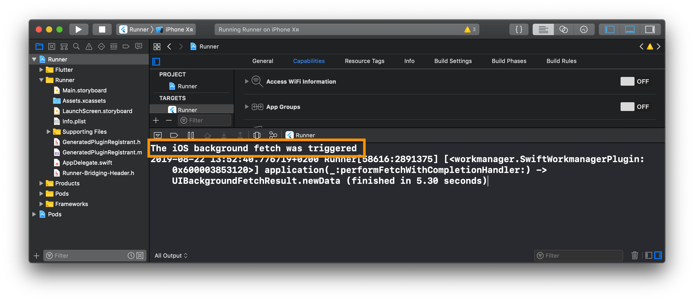Open the Info tab

[409, 61]
